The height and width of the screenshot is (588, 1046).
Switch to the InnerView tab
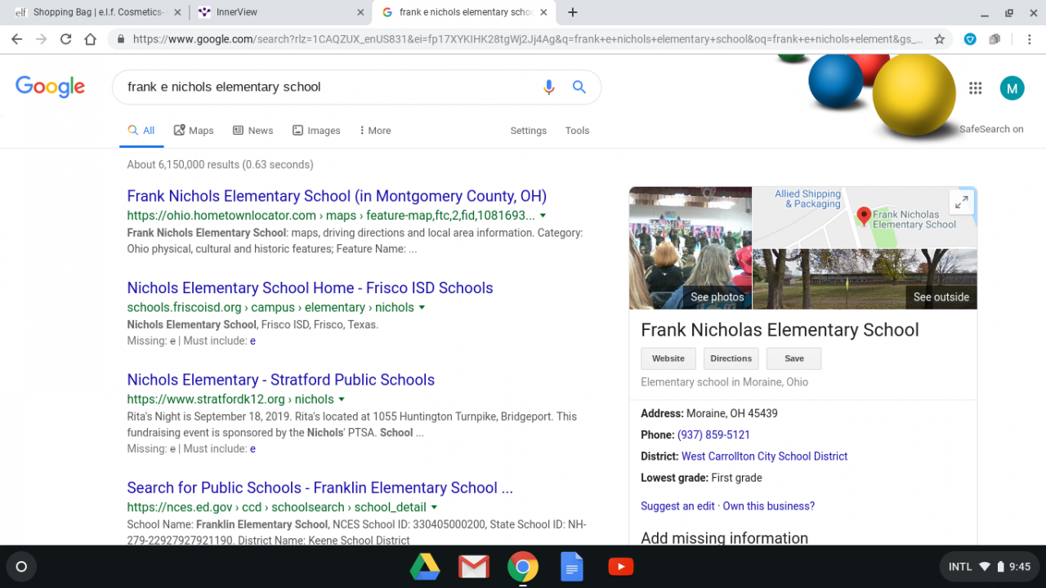pyautogui.click(x=280, y=12)
